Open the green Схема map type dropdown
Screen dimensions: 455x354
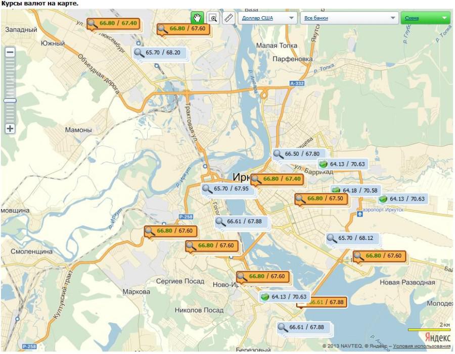(444, 18)
